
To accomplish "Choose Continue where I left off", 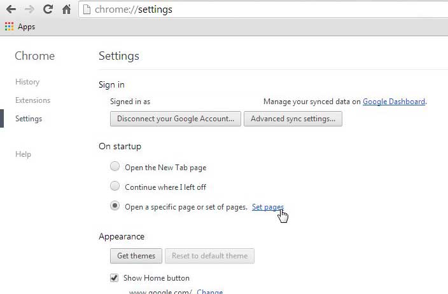I will [x=115, y=186].
